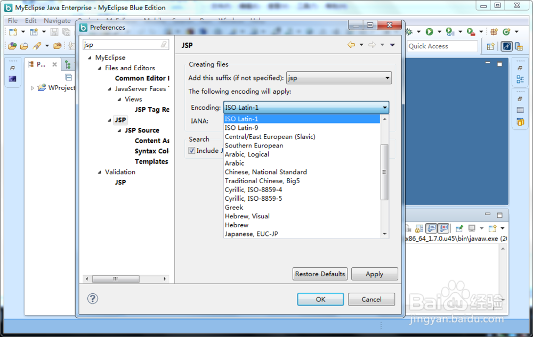
Task: Click the Back arrow in Preferences
Action: pyautogui.click(x=351, y=45)
